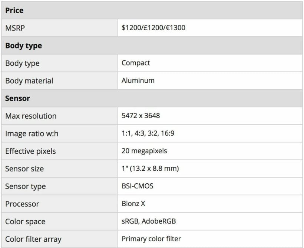
Task: Select the 5472 x 3648 resolution value
Action: (141, 116)
